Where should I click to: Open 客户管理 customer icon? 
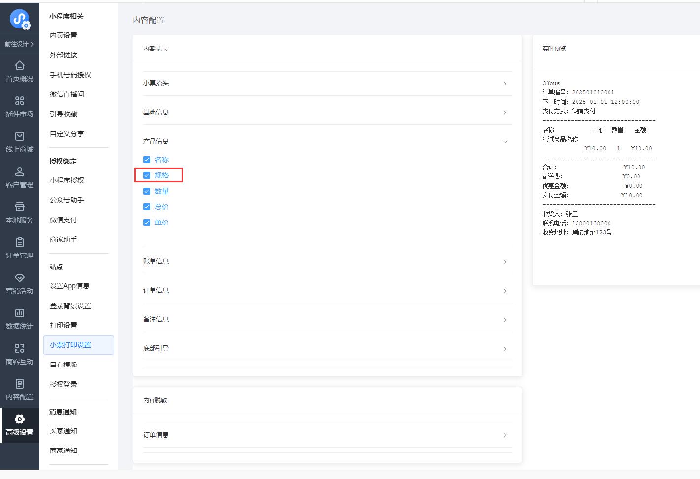point(20,171)
